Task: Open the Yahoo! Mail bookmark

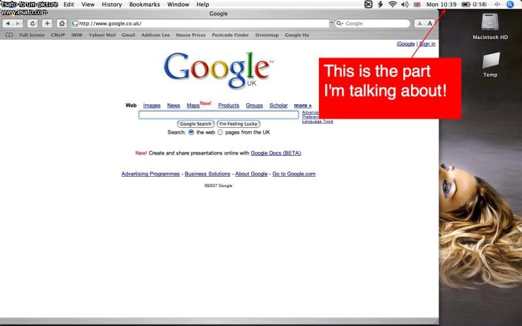Action: coord(102,35)
